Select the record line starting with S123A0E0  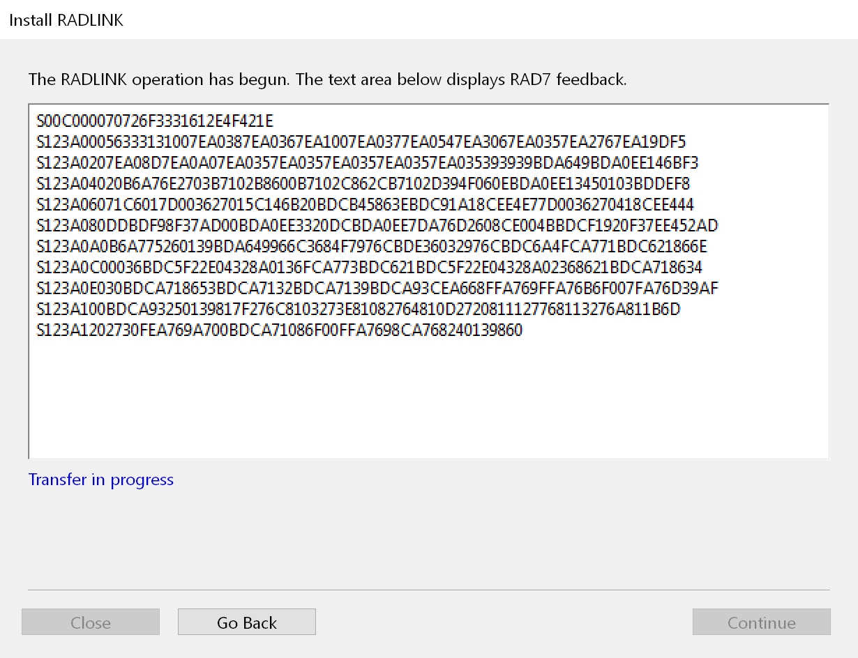(x=377, y=289)
